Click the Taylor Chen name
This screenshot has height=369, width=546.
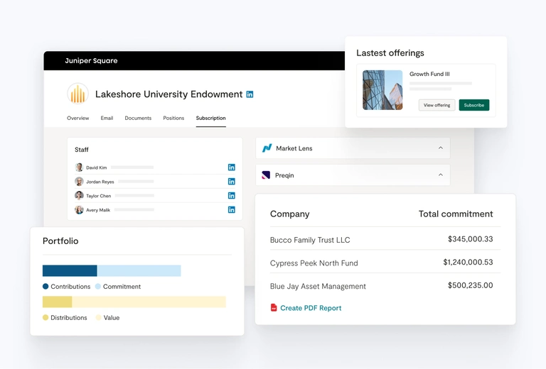[x=99, y=196]
